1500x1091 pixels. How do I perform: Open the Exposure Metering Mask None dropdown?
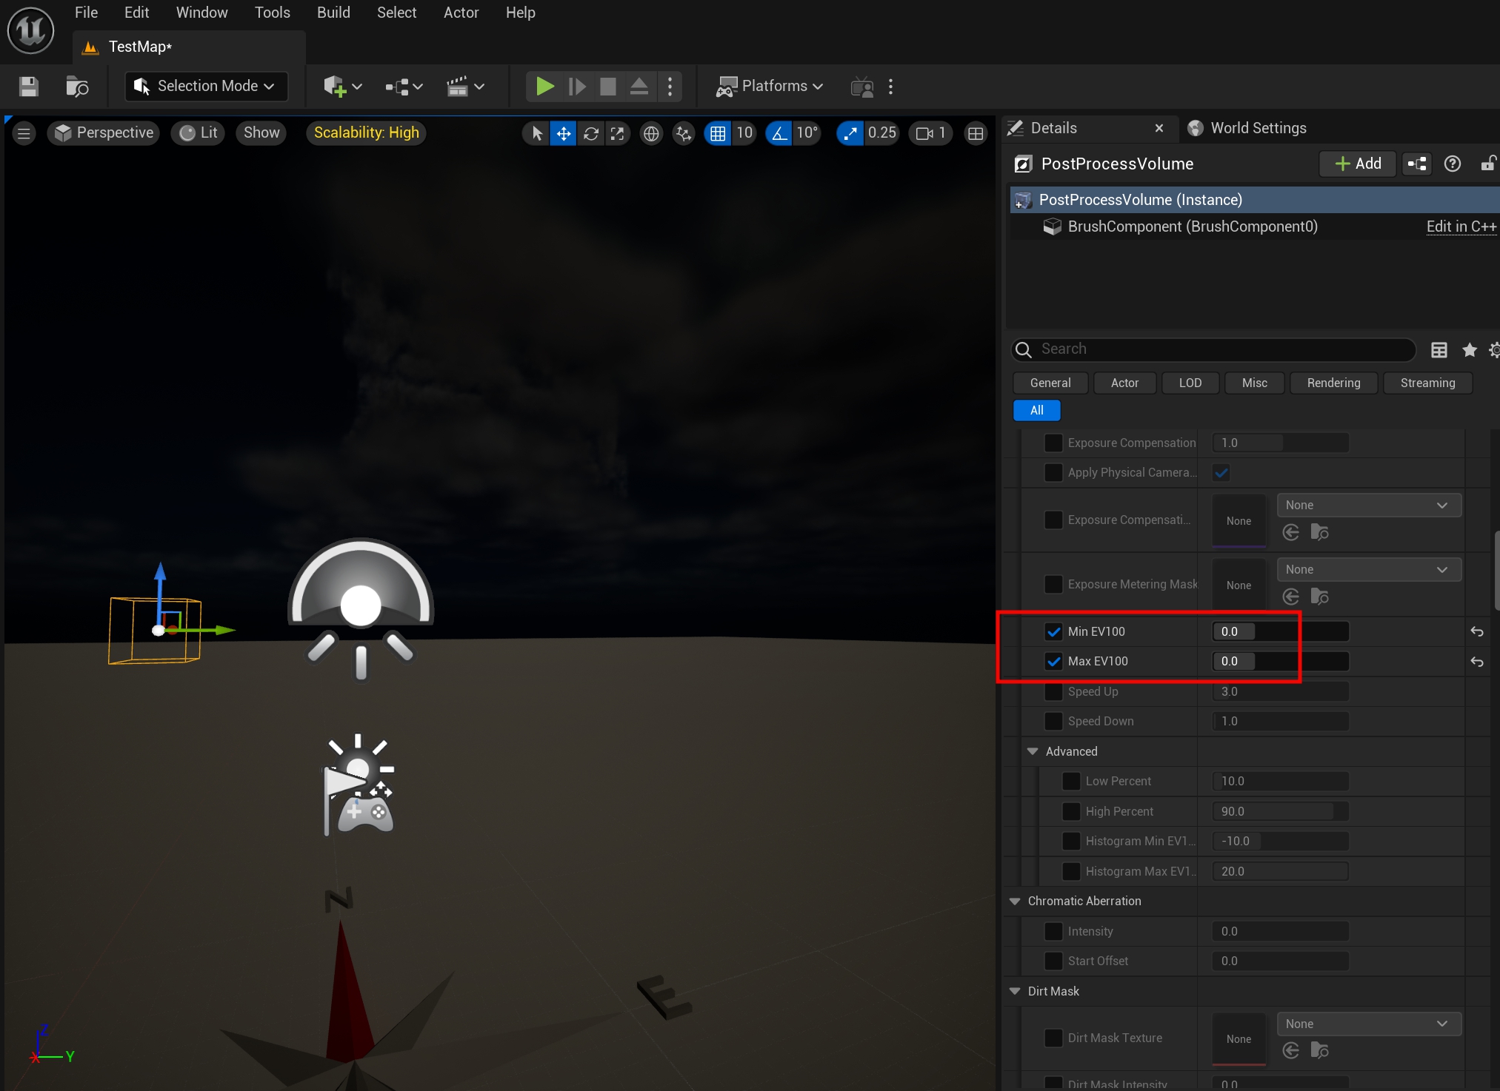pyautogui.click(x=1367, y=569)
